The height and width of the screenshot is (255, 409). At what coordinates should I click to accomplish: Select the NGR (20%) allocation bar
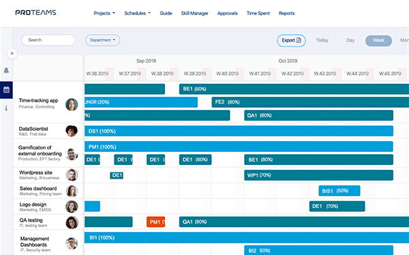click(x=141, y=102)
